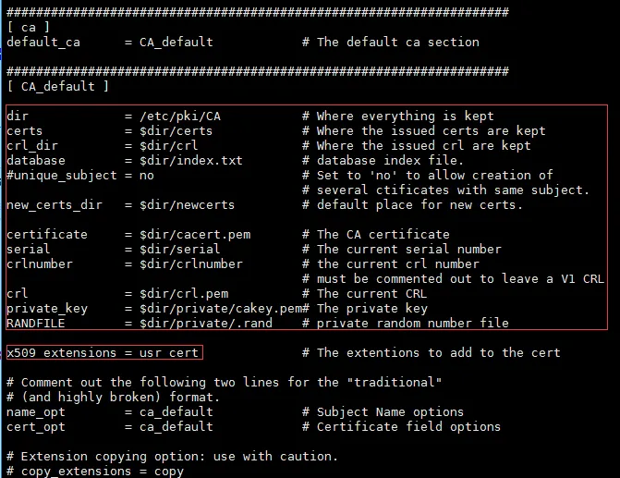Place the cursor on $dir/index.txt
This screenshot has width=620, height=478.
191,161
